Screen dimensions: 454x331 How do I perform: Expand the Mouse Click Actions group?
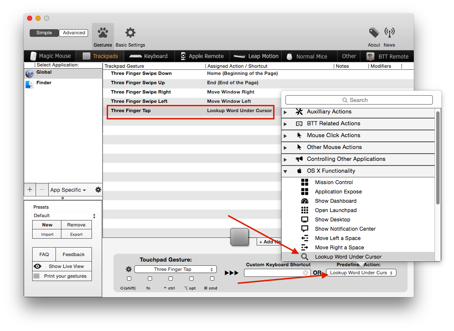point(285,136)
